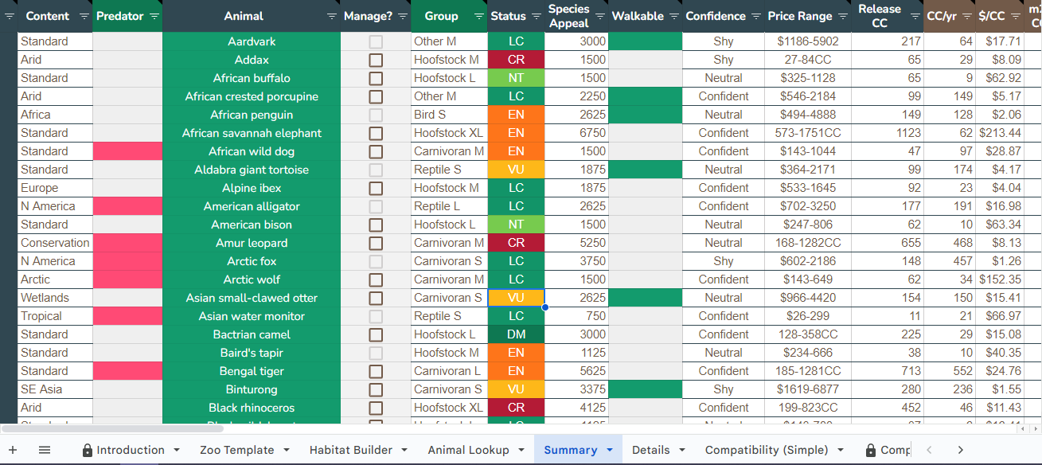The image size is (1042, 465).
Task: Tick the Manage checkbox for Addax
Action: coord(376,60)
